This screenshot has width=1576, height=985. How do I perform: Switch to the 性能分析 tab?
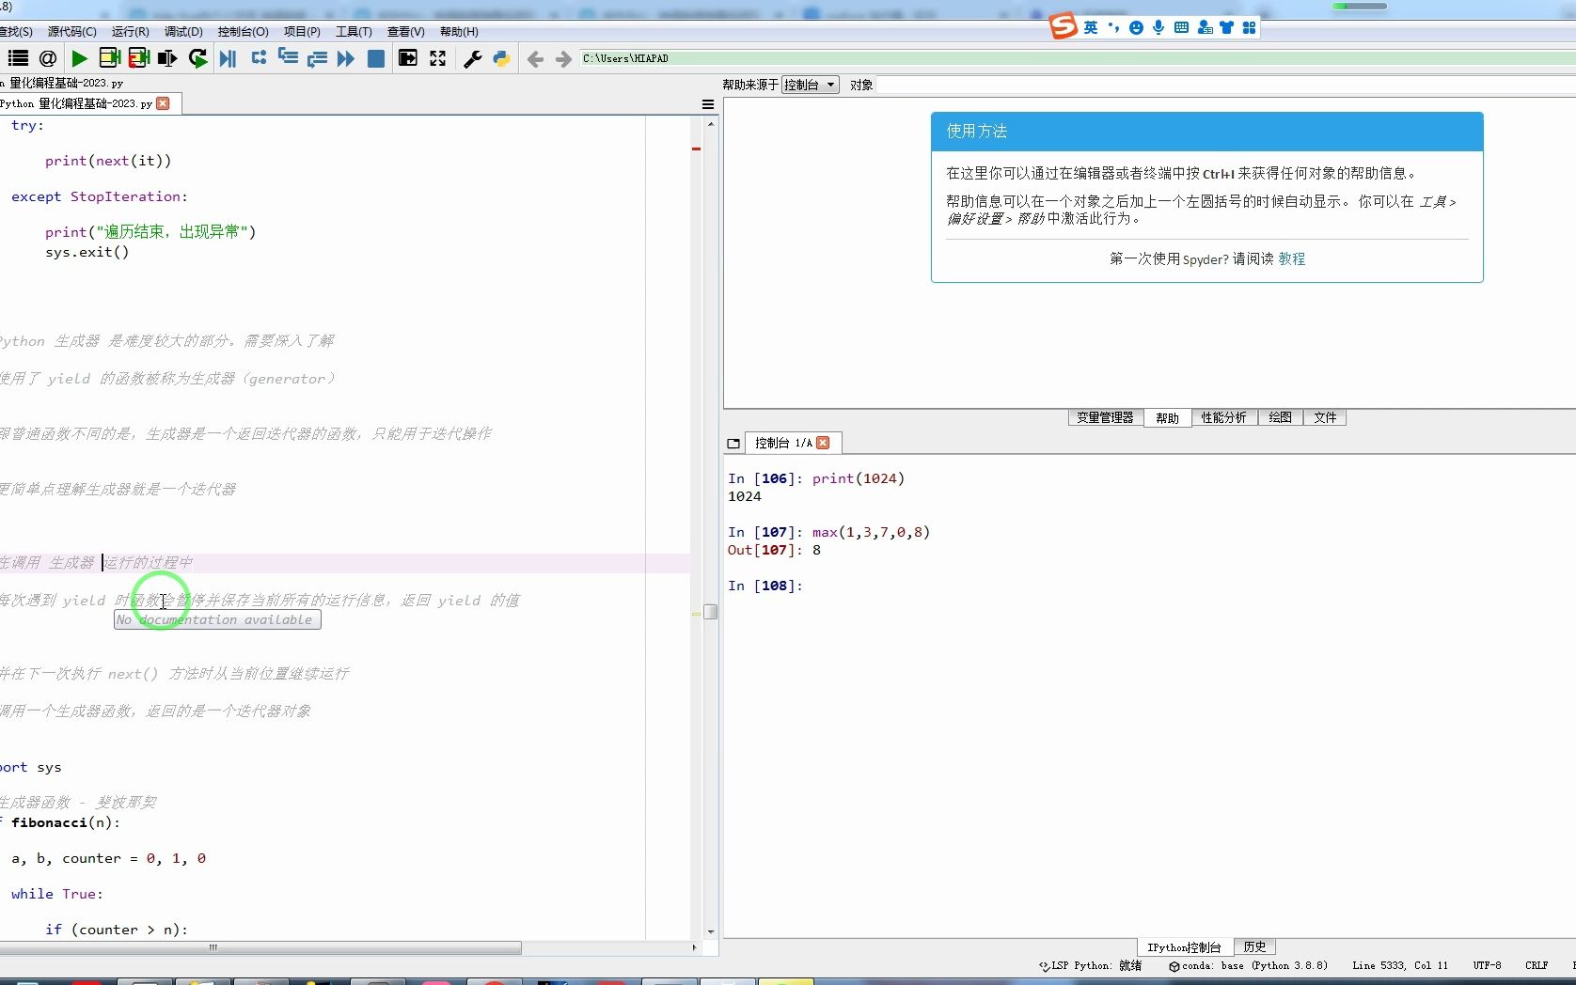(1223, 417)
